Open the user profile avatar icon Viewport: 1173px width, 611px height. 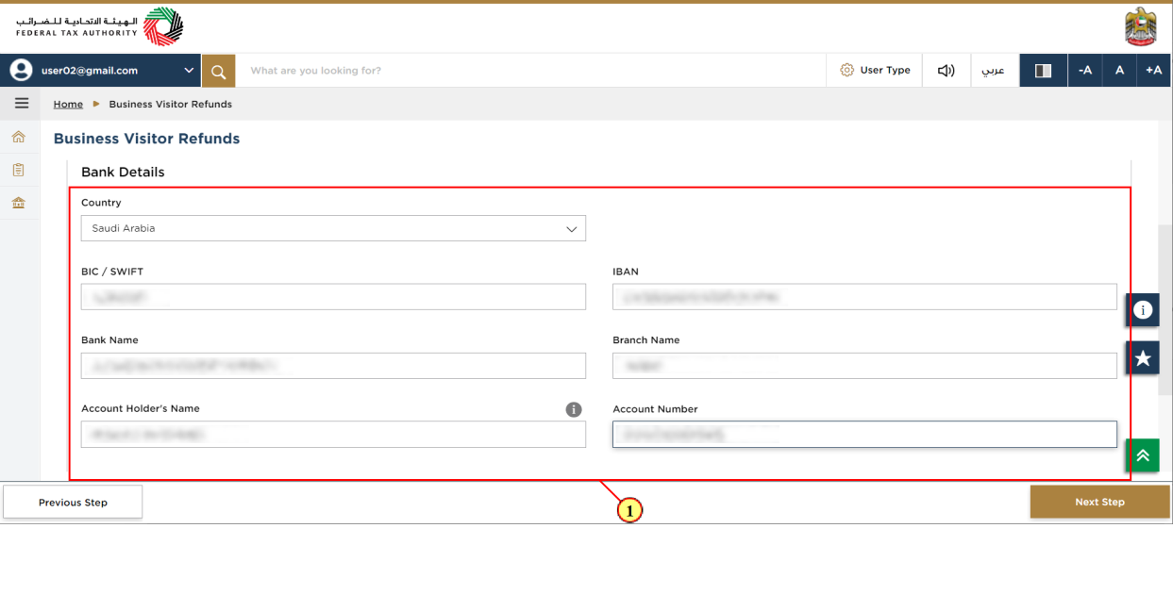(21, 70)
